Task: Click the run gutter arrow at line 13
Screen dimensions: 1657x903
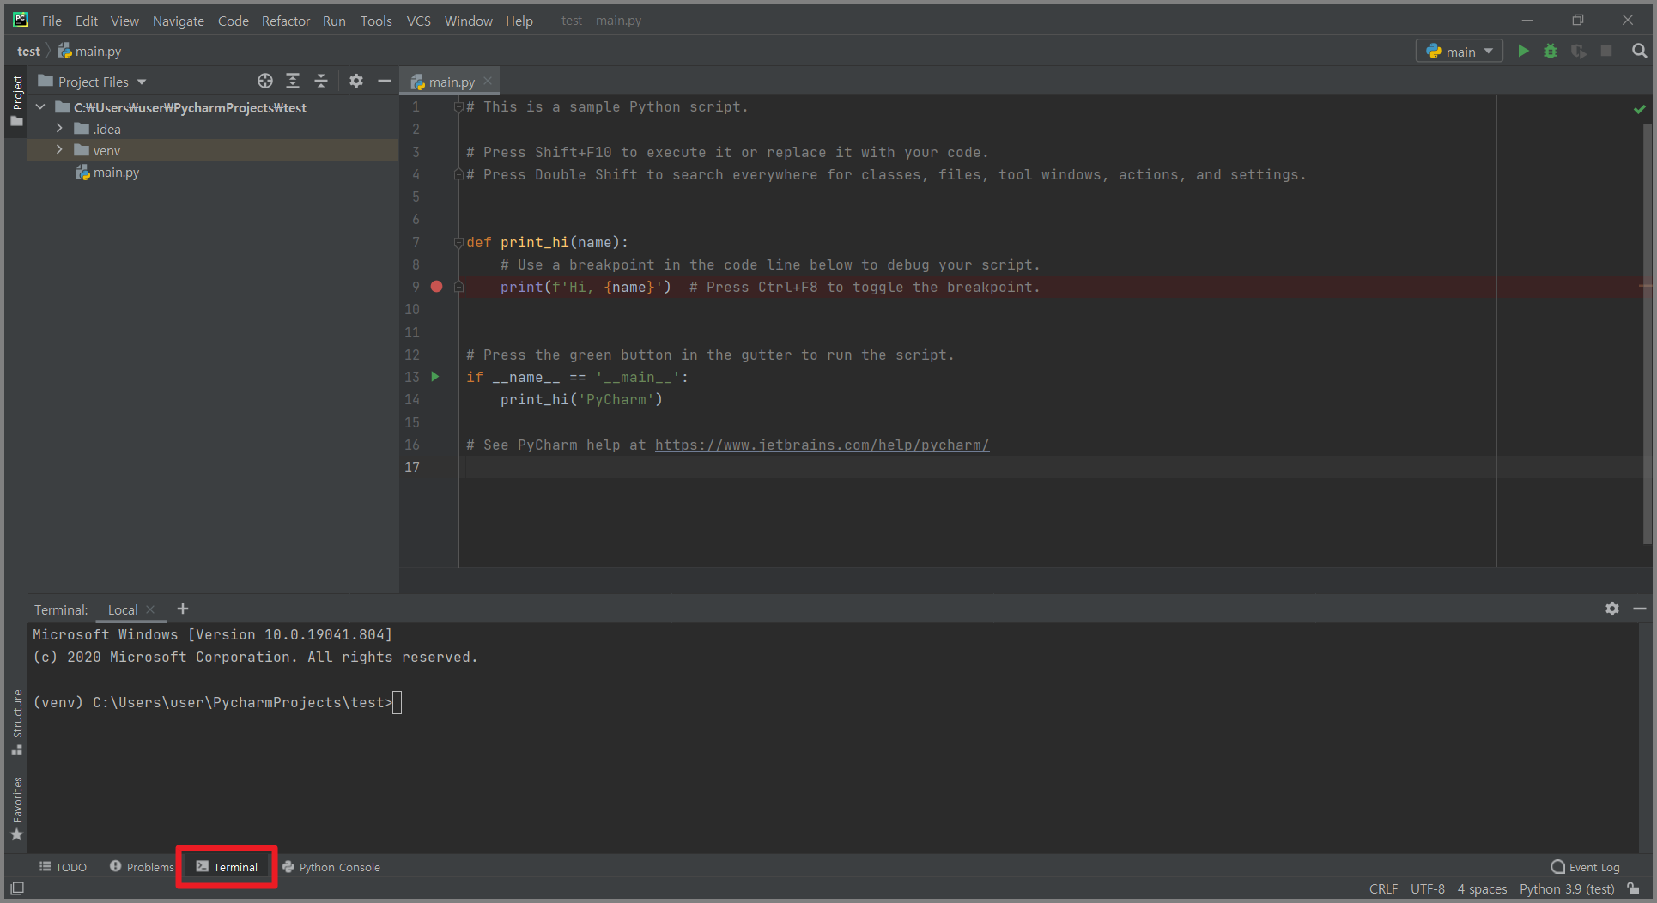Action: click(435, 377)
